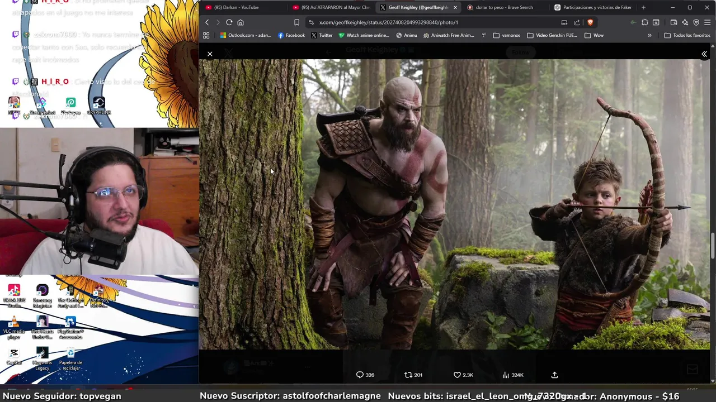Select the PlayStation Accessories desktop icon
This screenshot has width=716, height=402.
(x=70, y=328)
